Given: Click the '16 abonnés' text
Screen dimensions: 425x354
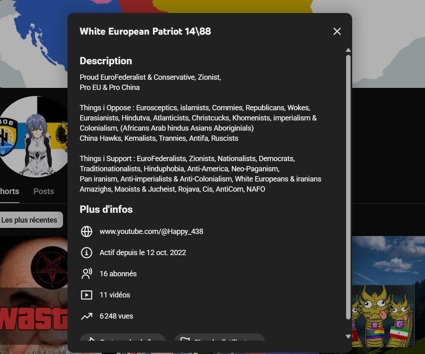Looking at the screenshot, I should tap(118, 274).
